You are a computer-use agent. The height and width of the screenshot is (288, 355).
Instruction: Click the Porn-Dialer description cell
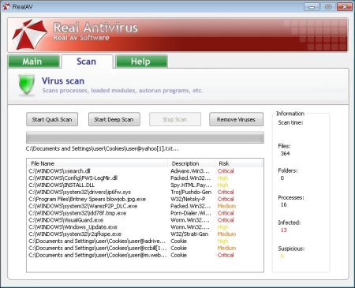pyautogui.click(x=191, y=213)
